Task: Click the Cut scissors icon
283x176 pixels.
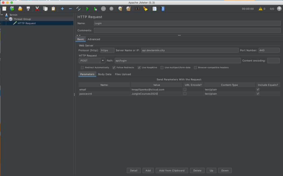Action: coord(37,9)
